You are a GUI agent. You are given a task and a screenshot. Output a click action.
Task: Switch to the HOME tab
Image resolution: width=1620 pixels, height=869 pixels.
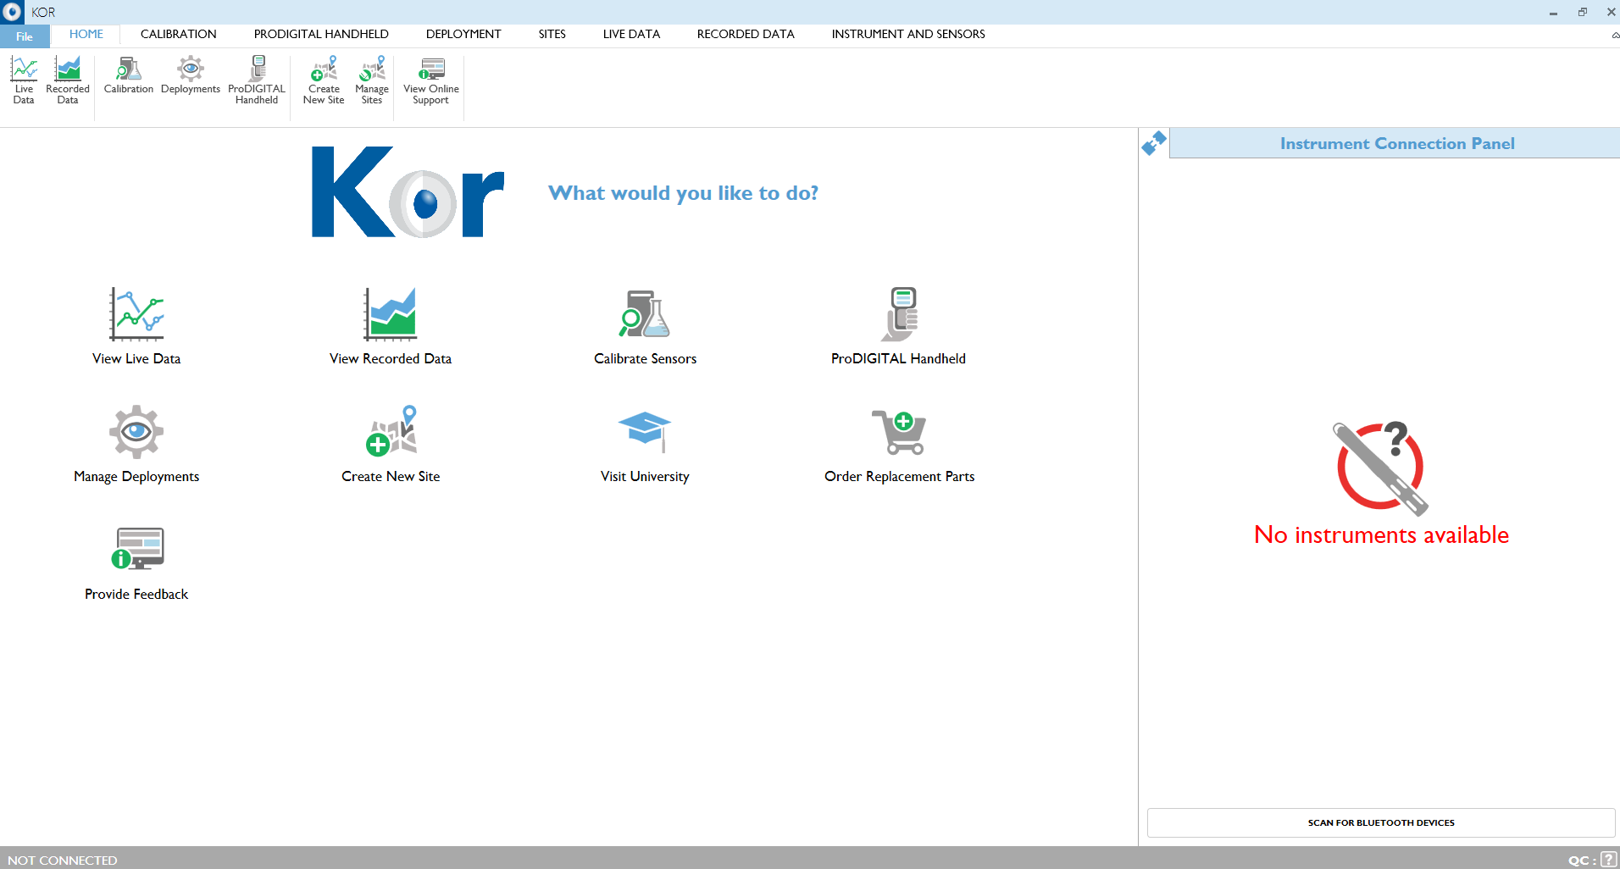pos(86,35)
